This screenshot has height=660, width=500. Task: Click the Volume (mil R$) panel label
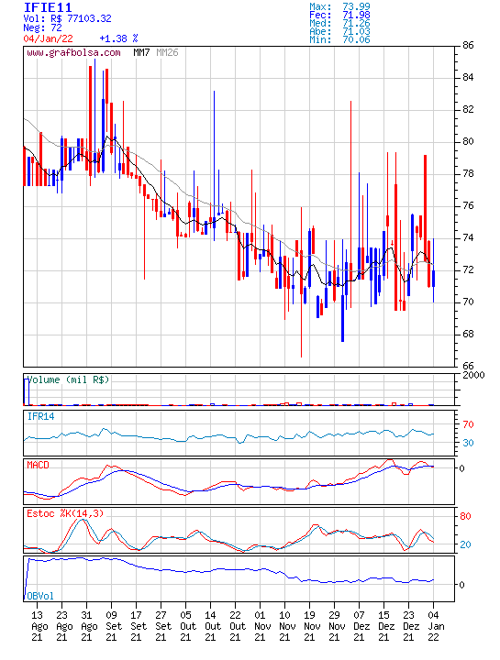coord(68,379)
